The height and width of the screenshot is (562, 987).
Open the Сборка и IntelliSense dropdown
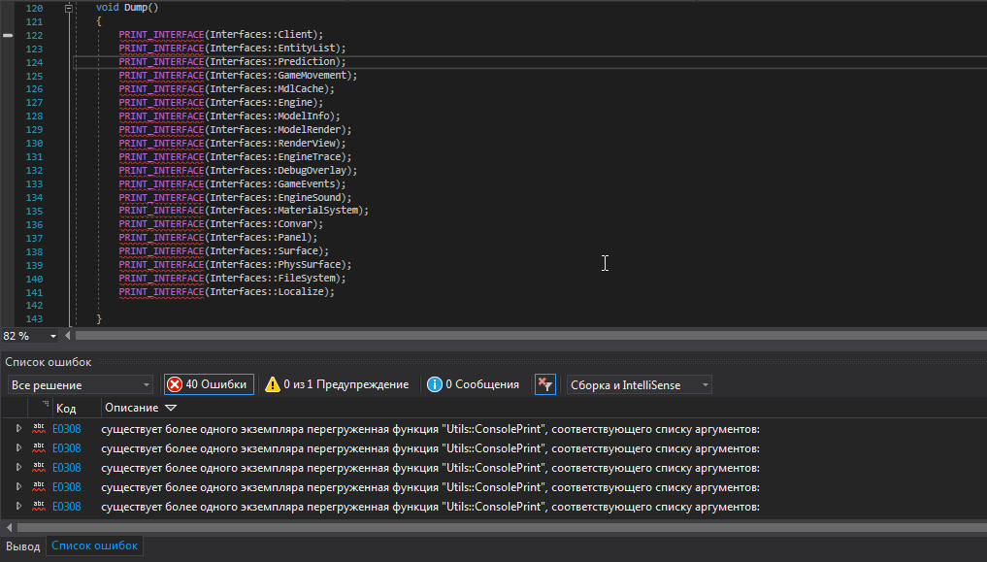point(639,385)
